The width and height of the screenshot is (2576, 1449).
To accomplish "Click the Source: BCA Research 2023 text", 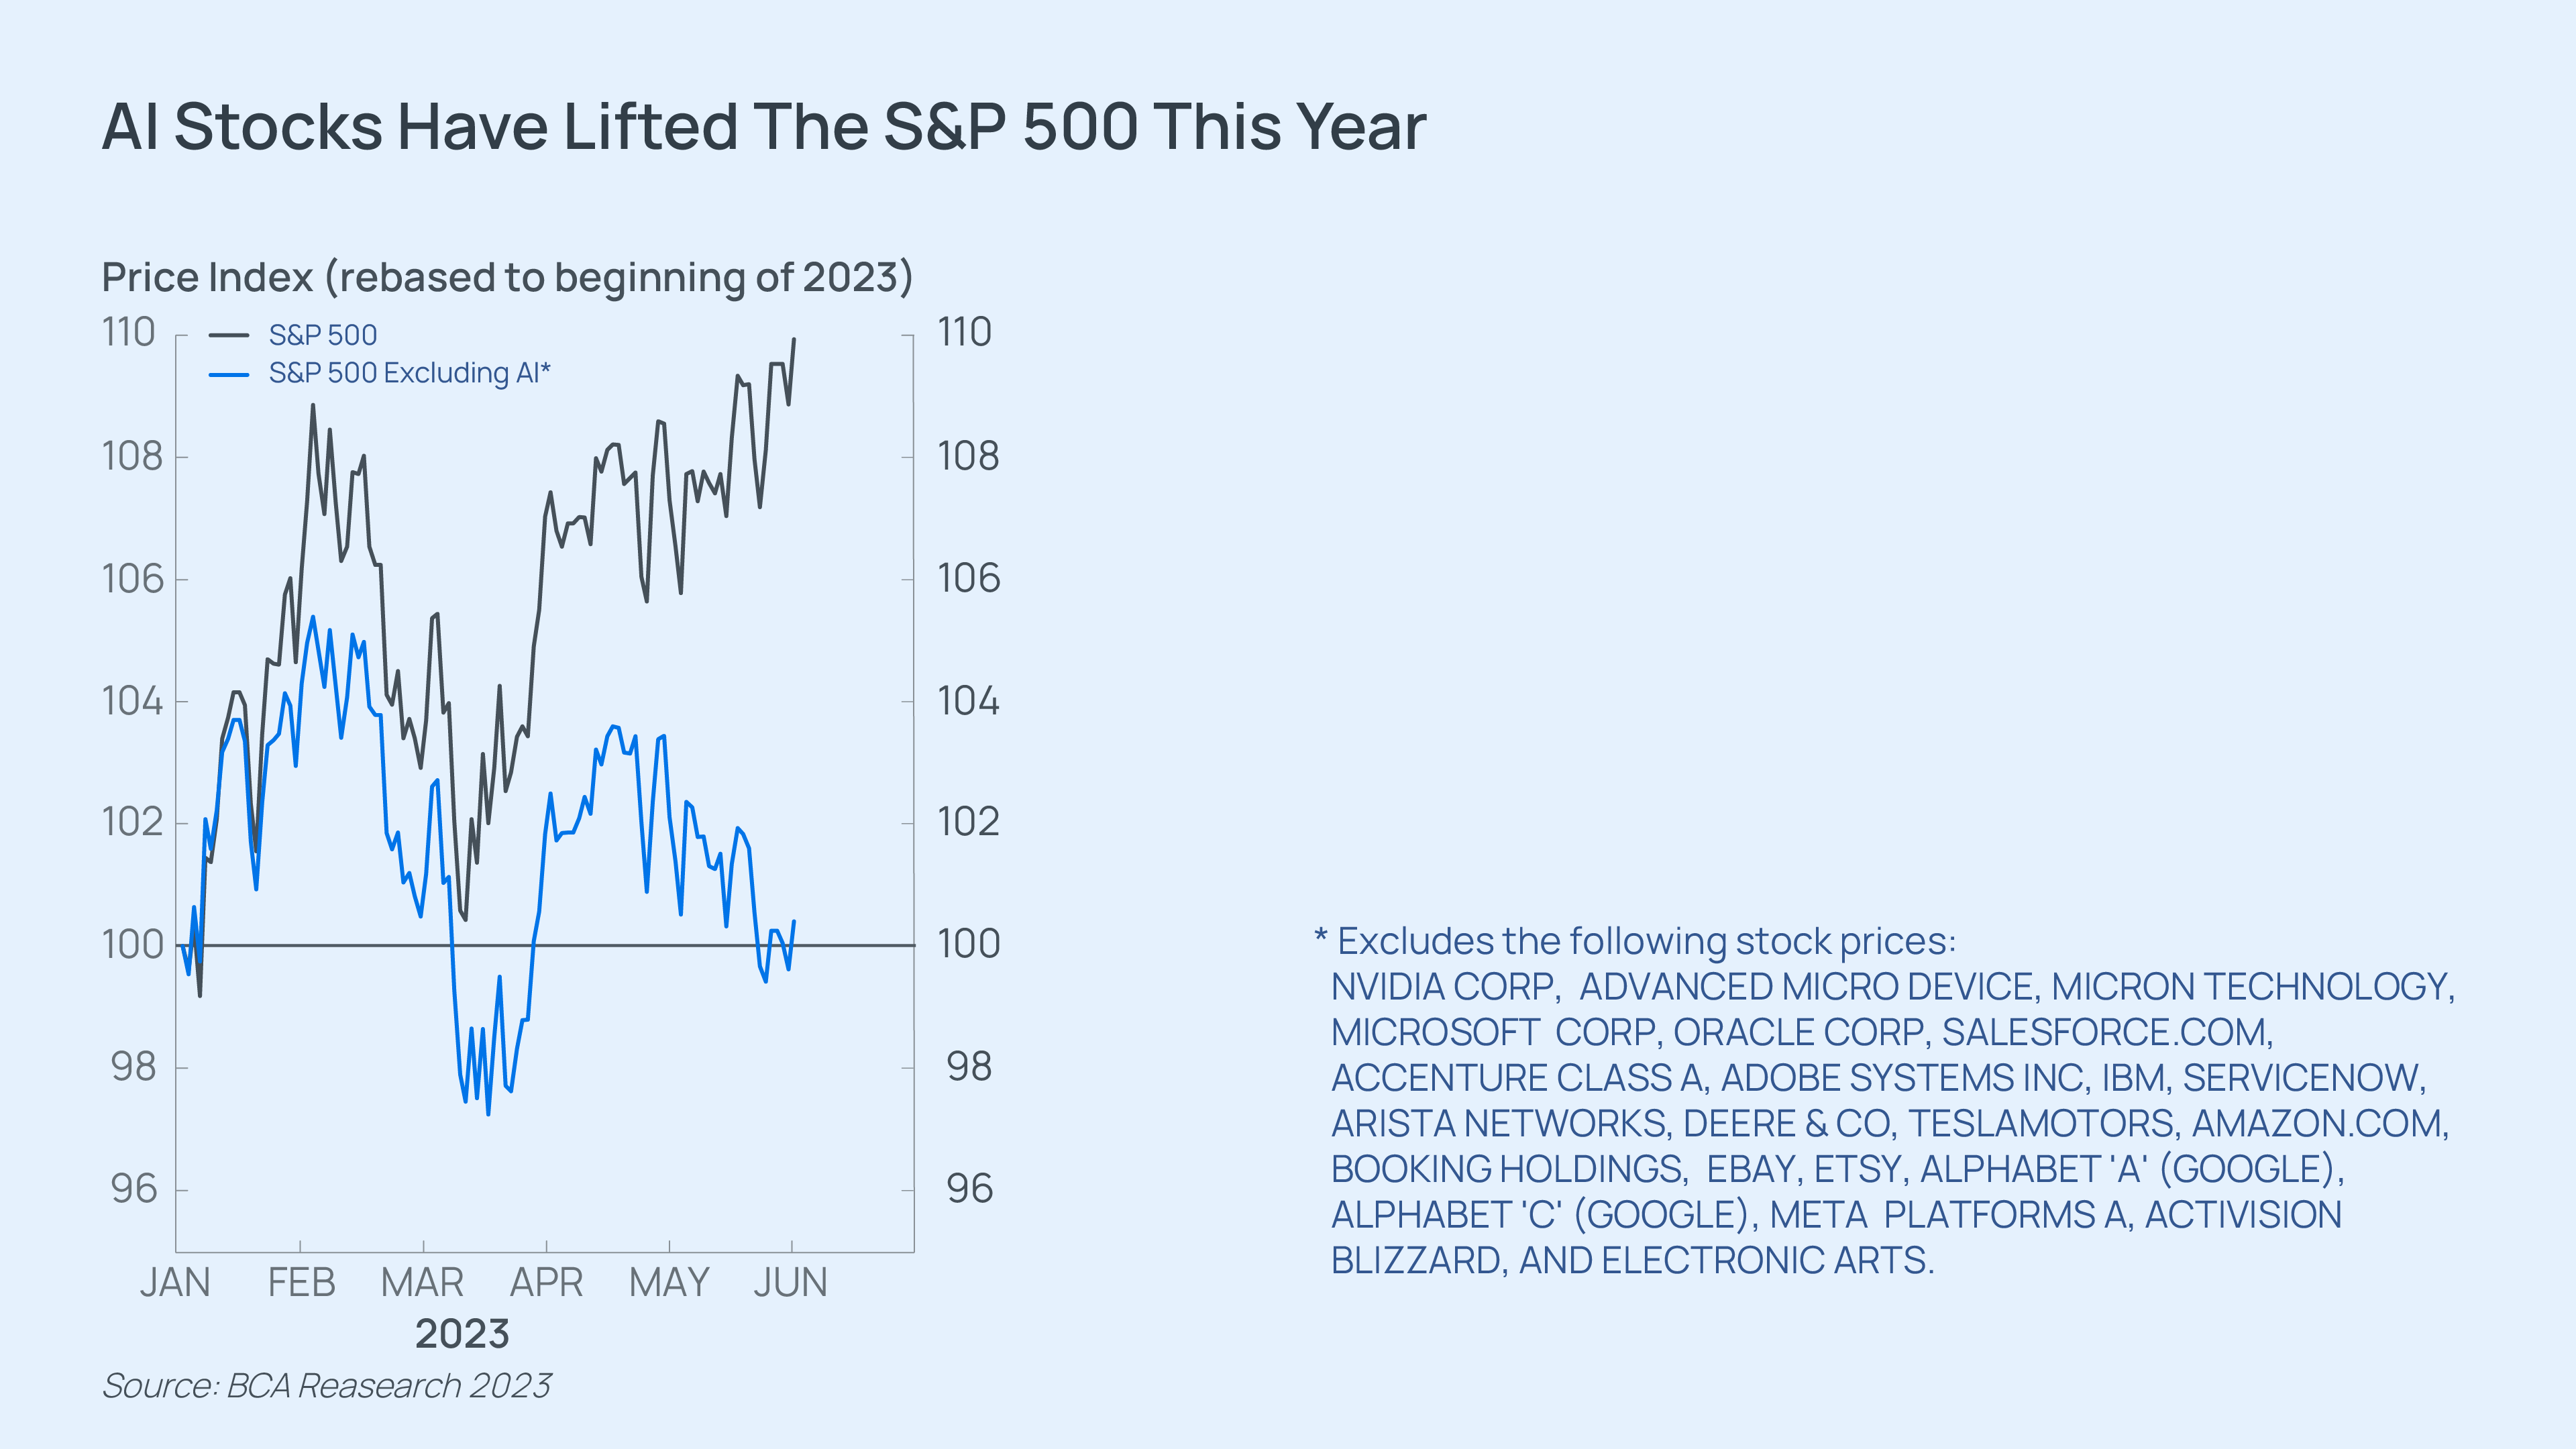I will 326,1386.
